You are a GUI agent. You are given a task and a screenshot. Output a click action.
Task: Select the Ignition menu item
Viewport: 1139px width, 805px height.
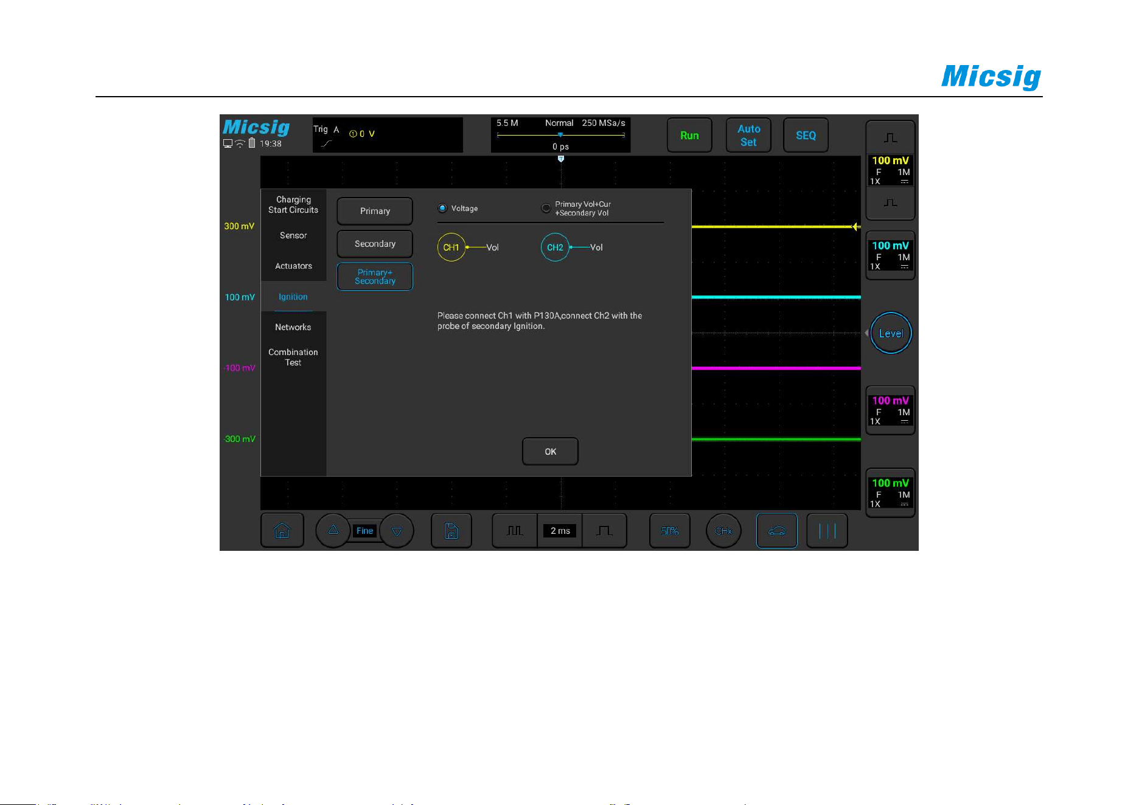click(293, 297)
